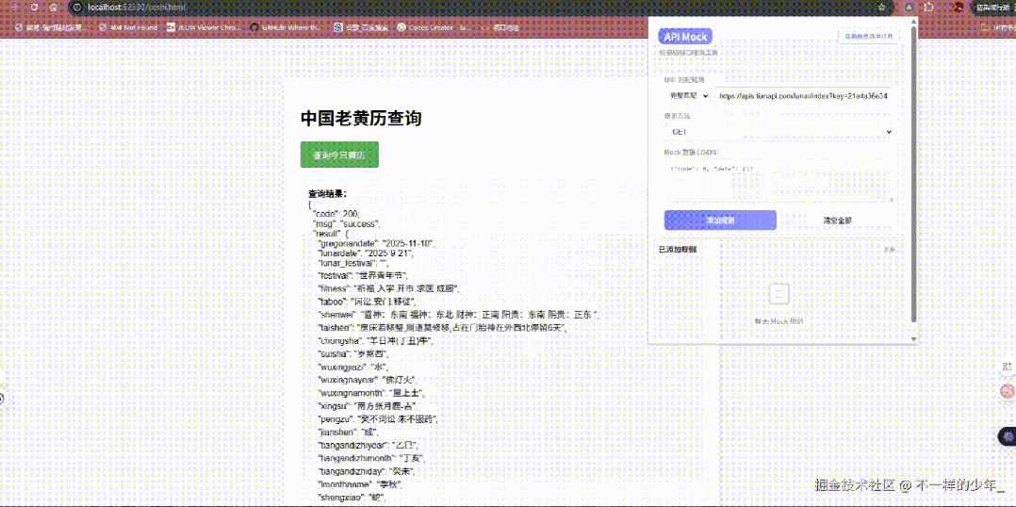
Task: Bookmark this page with the star icon
Action: pos(881,7)
